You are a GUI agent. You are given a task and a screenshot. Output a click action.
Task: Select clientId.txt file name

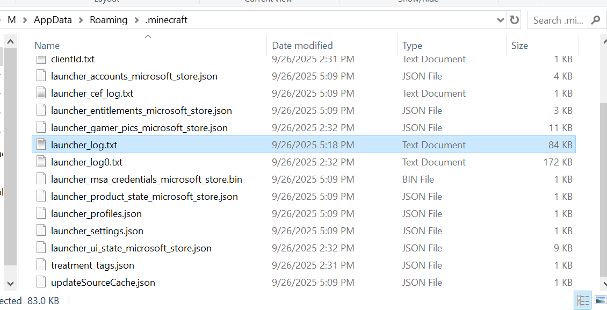[x=73, y=59]
